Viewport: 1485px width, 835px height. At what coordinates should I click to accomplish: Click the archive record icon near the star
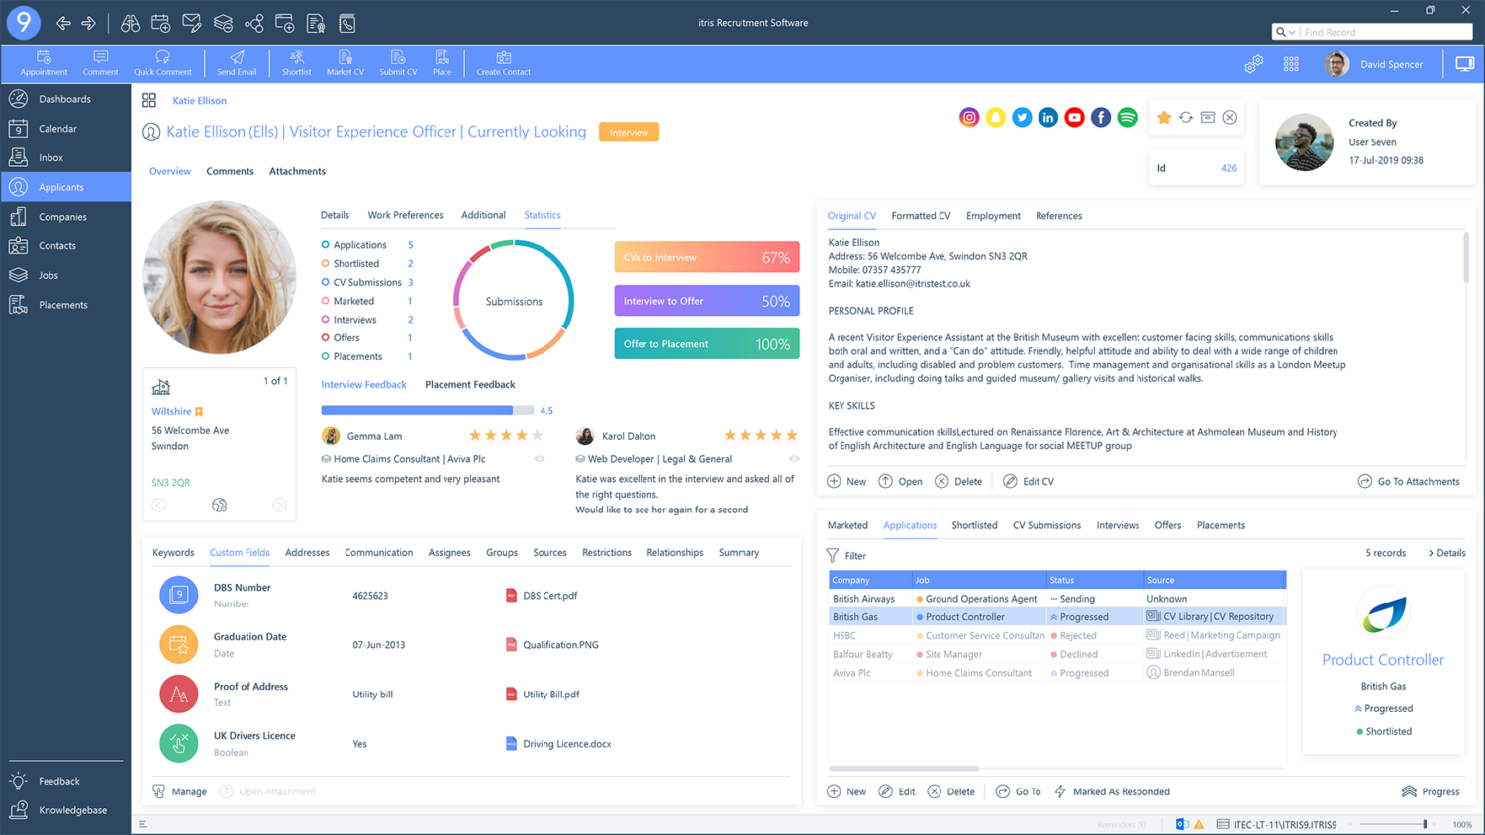(1207, 117)
